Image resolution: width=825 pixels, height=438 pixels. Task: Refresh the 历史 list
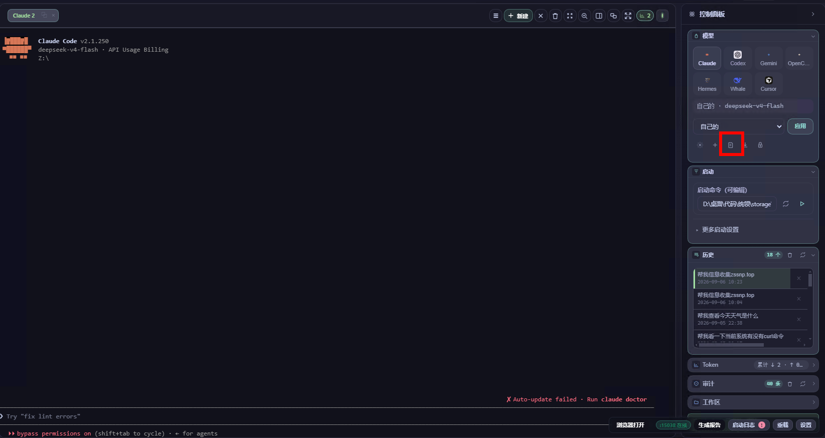[802, 255]
